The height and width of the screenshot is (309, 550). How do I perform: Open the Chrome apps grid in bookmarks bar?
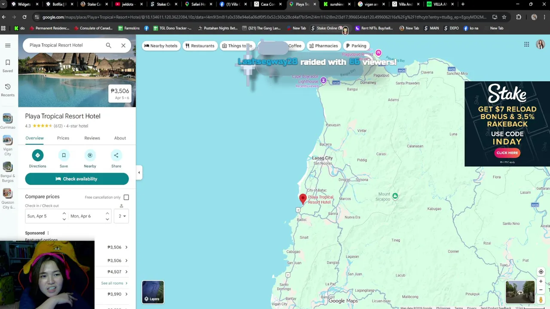tap(3, 28)
